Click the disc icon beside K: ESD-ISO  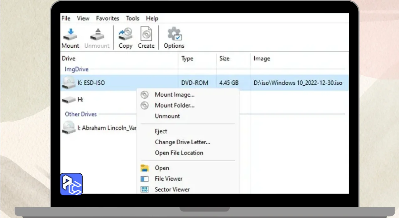click(x=68, y=83)
